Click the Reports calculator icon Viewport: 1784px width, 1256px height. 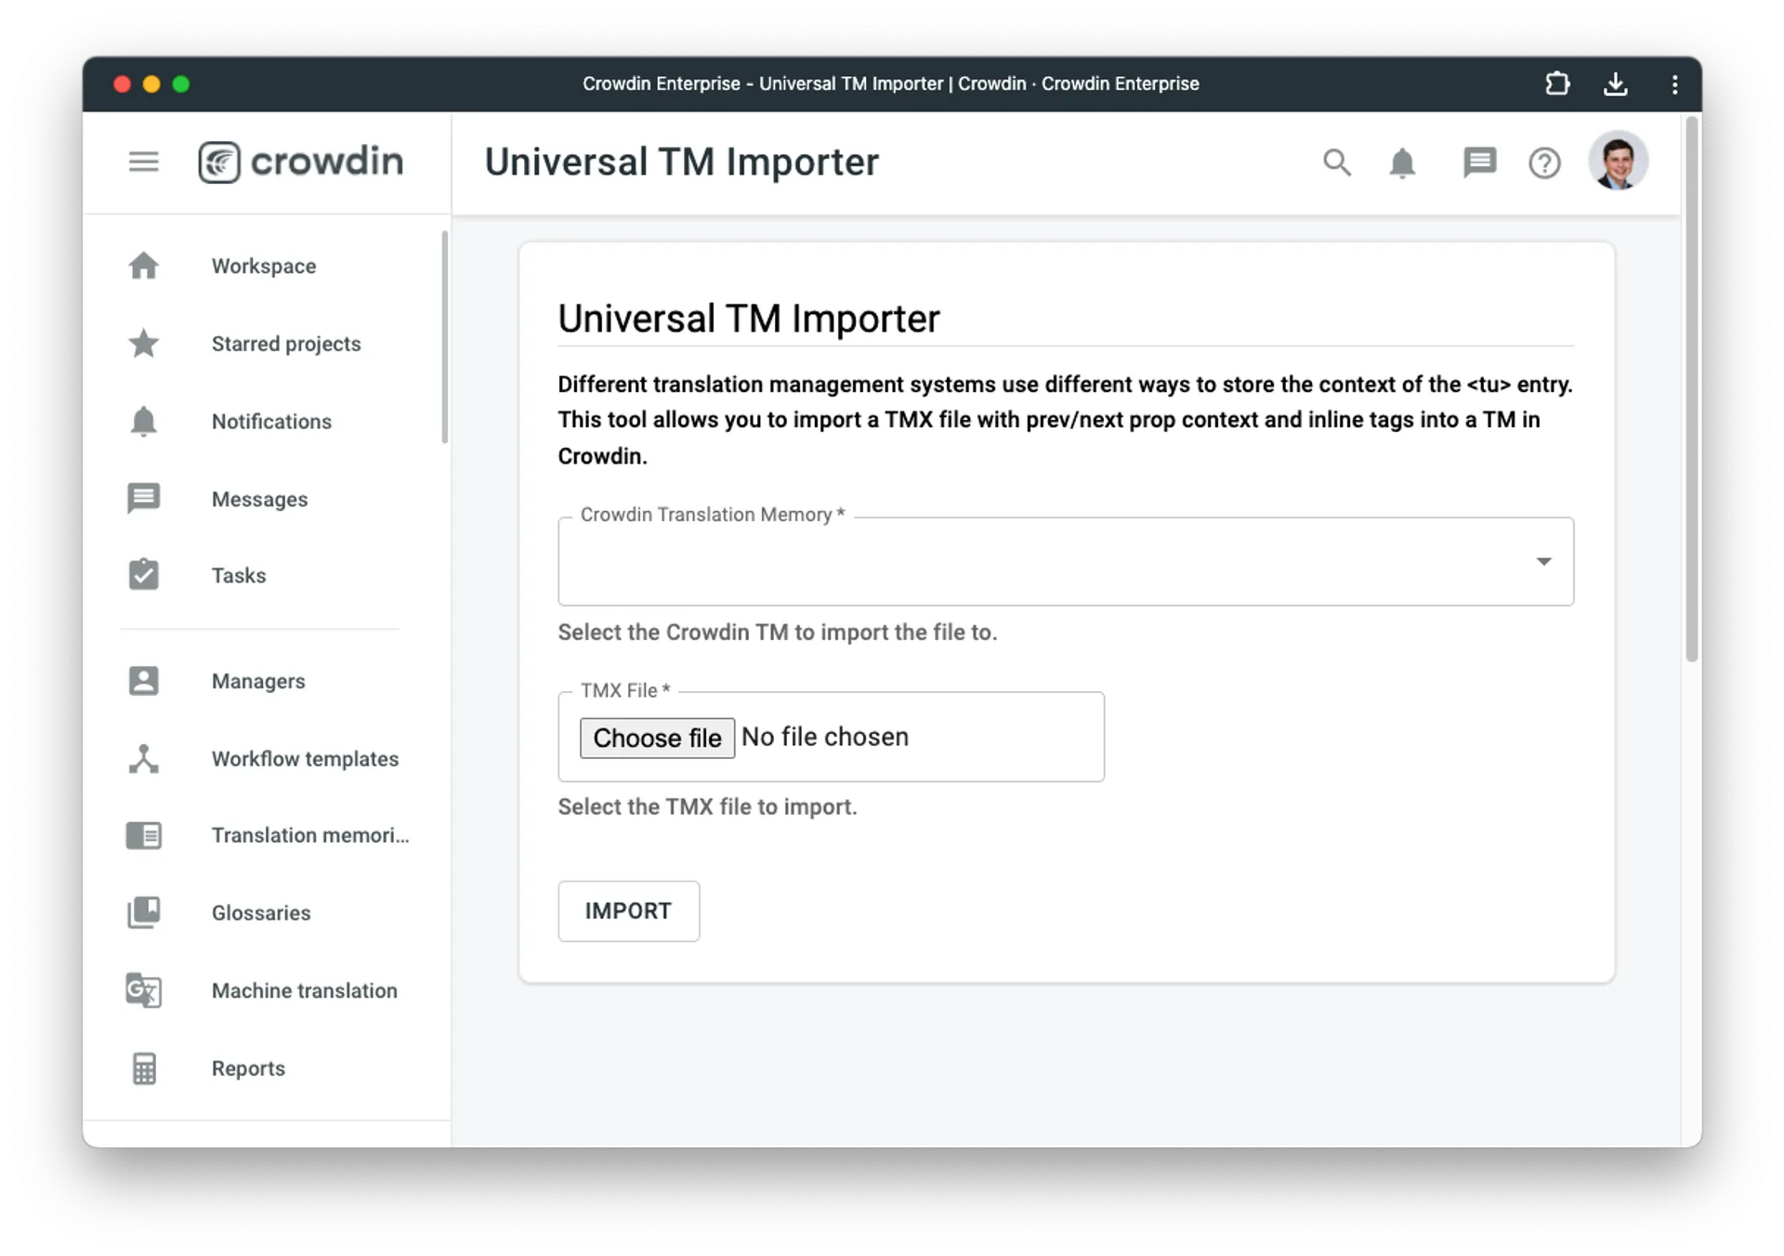pyautogui.click(x=143, y=1068)
